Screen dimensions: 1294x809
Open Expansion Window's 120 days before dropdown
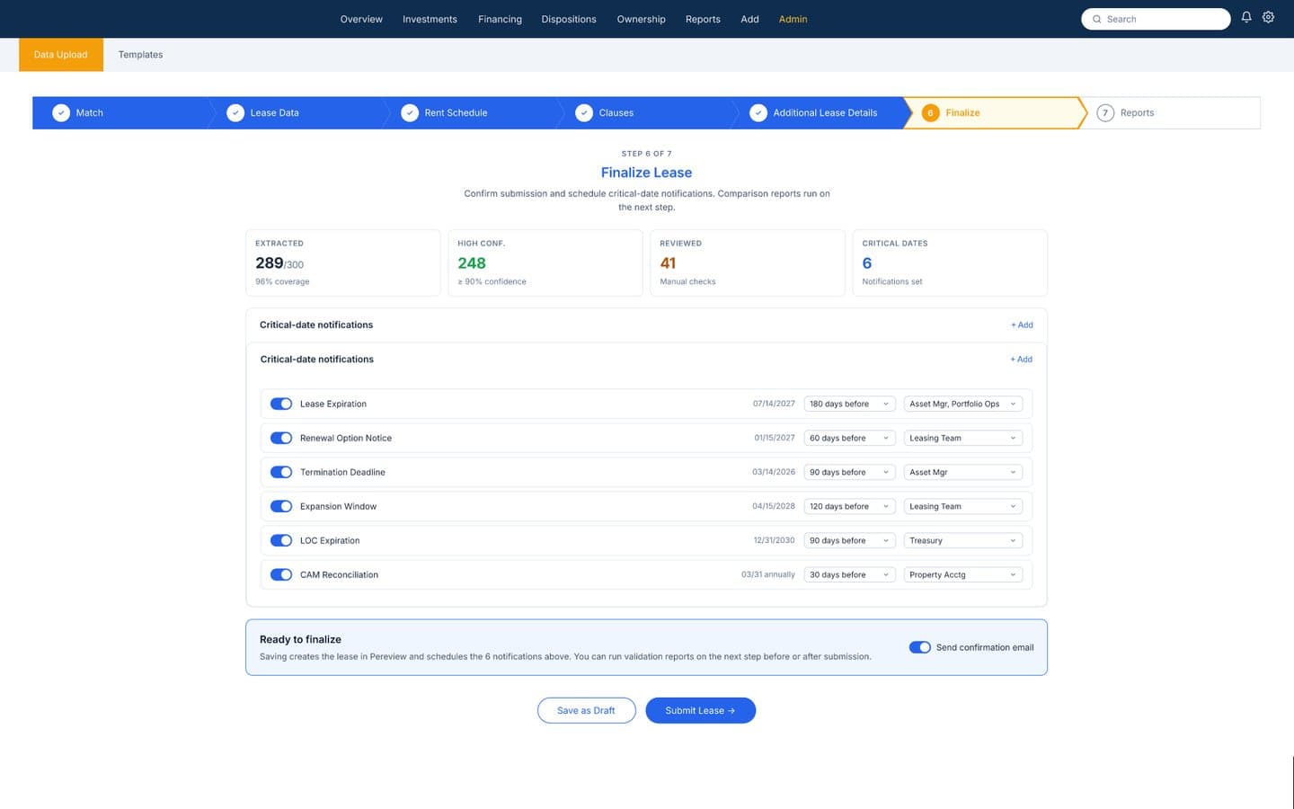[x=849, y=507]
